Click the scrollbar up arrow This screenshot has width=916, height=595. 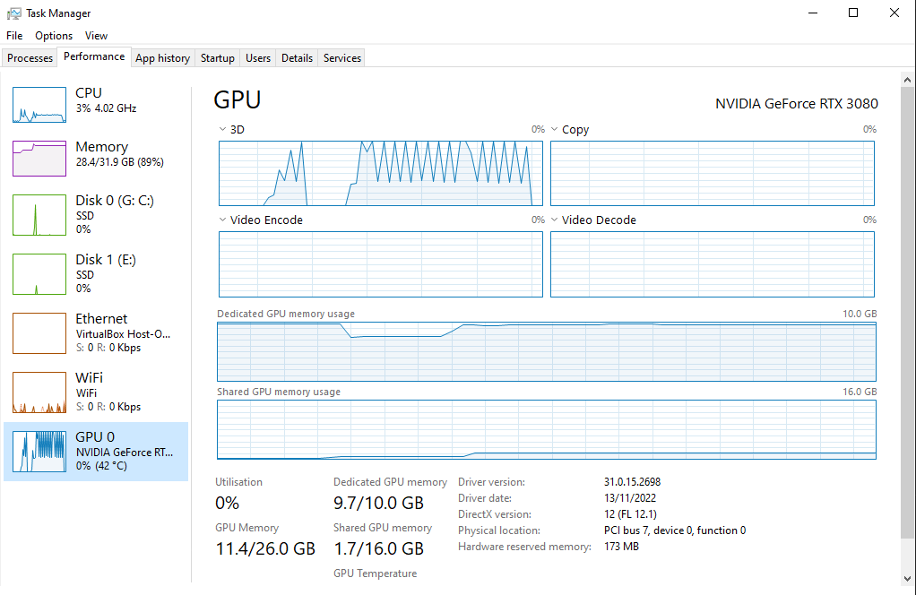click(x=907, y=80)
